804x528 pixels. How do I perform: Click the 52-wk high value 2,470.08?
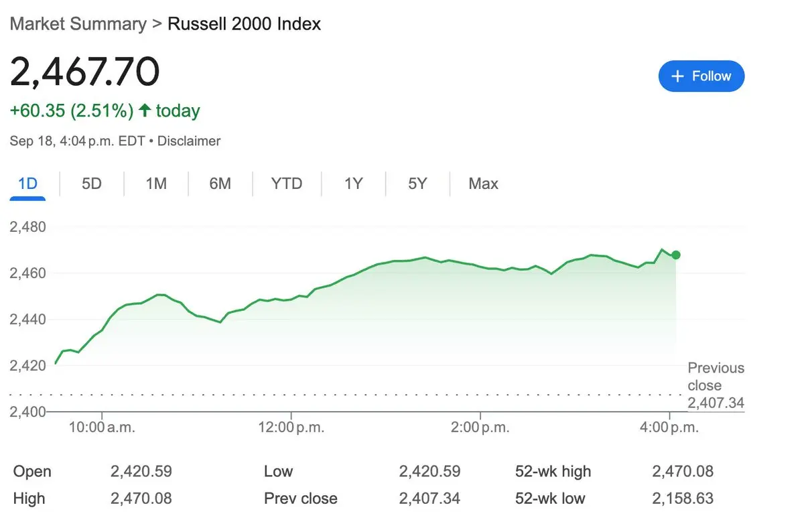pos(682,472)
